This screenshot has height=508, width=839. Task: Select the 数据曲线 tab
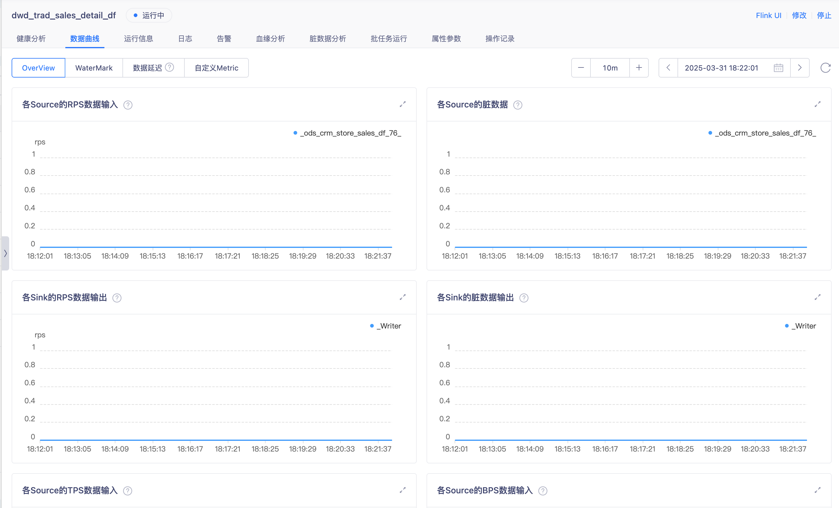(x=85, y=38)
